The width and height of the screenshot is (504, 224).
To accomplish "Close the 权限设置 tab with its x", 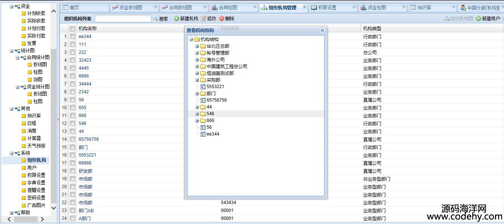I will (x=354, y=7).
